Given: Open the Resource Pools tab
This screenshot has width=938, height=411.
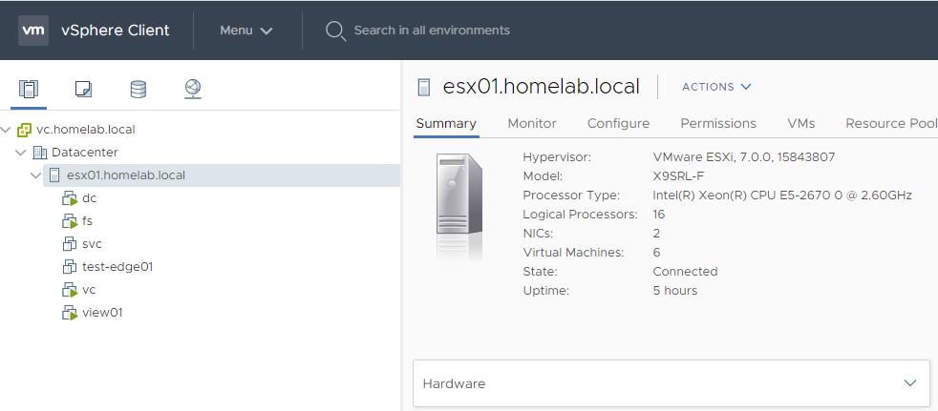Looking at the screenshot, I should pos(891,124).
